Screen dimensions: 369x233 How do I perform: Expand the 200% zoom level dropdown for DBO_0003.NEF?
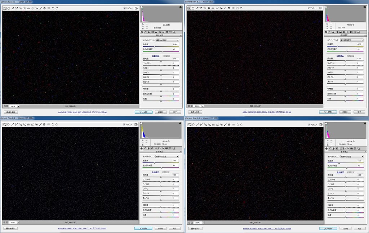pyautogui.click(x=203, y=106)
